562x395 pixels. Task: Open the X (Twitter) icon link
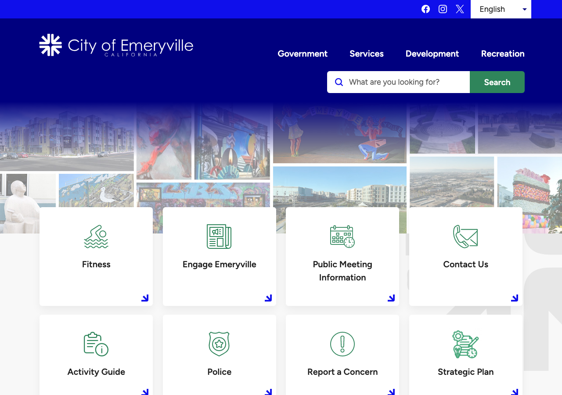(460, 9)
